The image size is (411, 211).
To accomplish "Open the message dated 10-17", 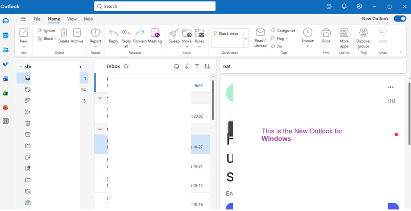I will pos(153,183).
